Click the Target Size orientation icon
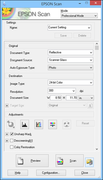The width and height of the screenshot is (103, 180). pos(90,105)
